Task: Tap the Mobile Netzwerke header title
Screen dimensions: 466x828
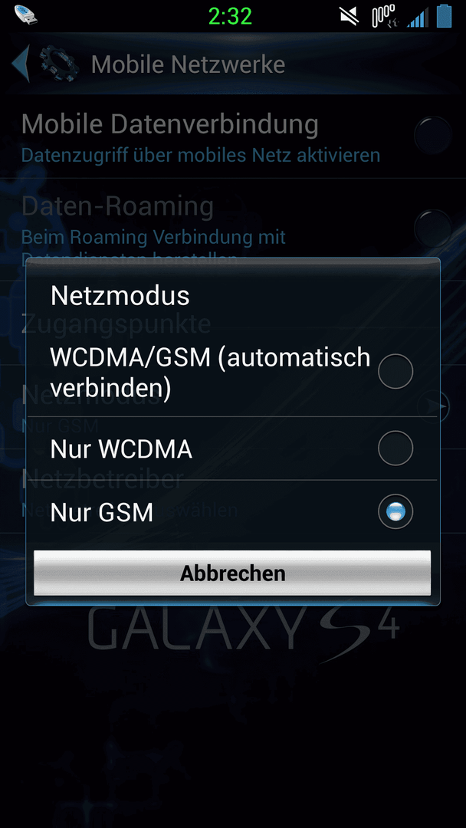Action: pyautogui.click(x=189, y=64)
